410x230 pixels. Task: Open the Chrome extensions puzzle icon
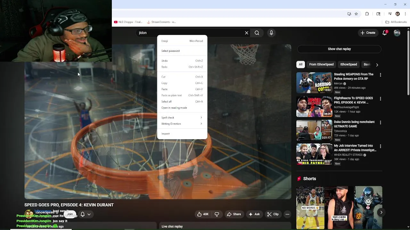click(x=367, y=14)
